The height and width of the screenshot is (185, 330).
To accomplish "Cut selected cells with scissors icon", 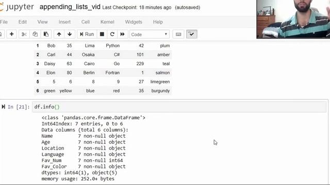I will (24, 34).
